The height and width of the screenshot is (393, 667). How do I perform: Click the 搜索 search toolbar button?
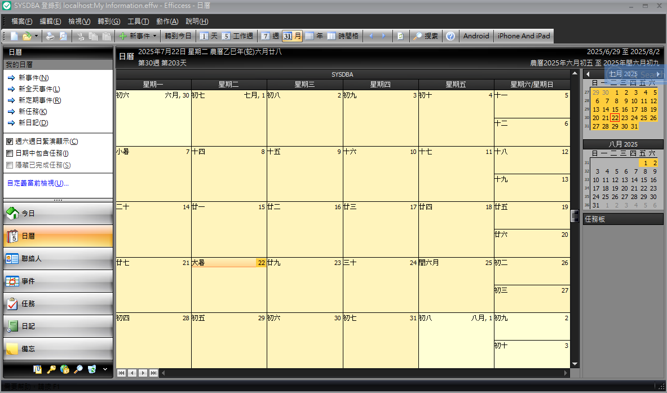426,36
